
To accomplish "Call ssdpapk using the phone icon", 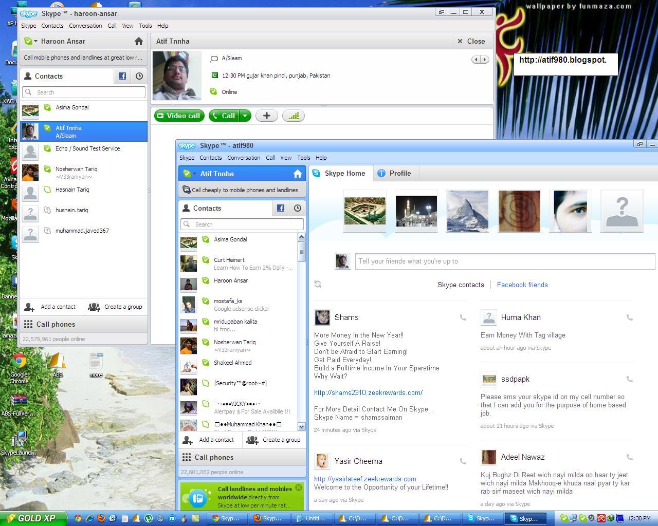I will [x=629, y=379].
